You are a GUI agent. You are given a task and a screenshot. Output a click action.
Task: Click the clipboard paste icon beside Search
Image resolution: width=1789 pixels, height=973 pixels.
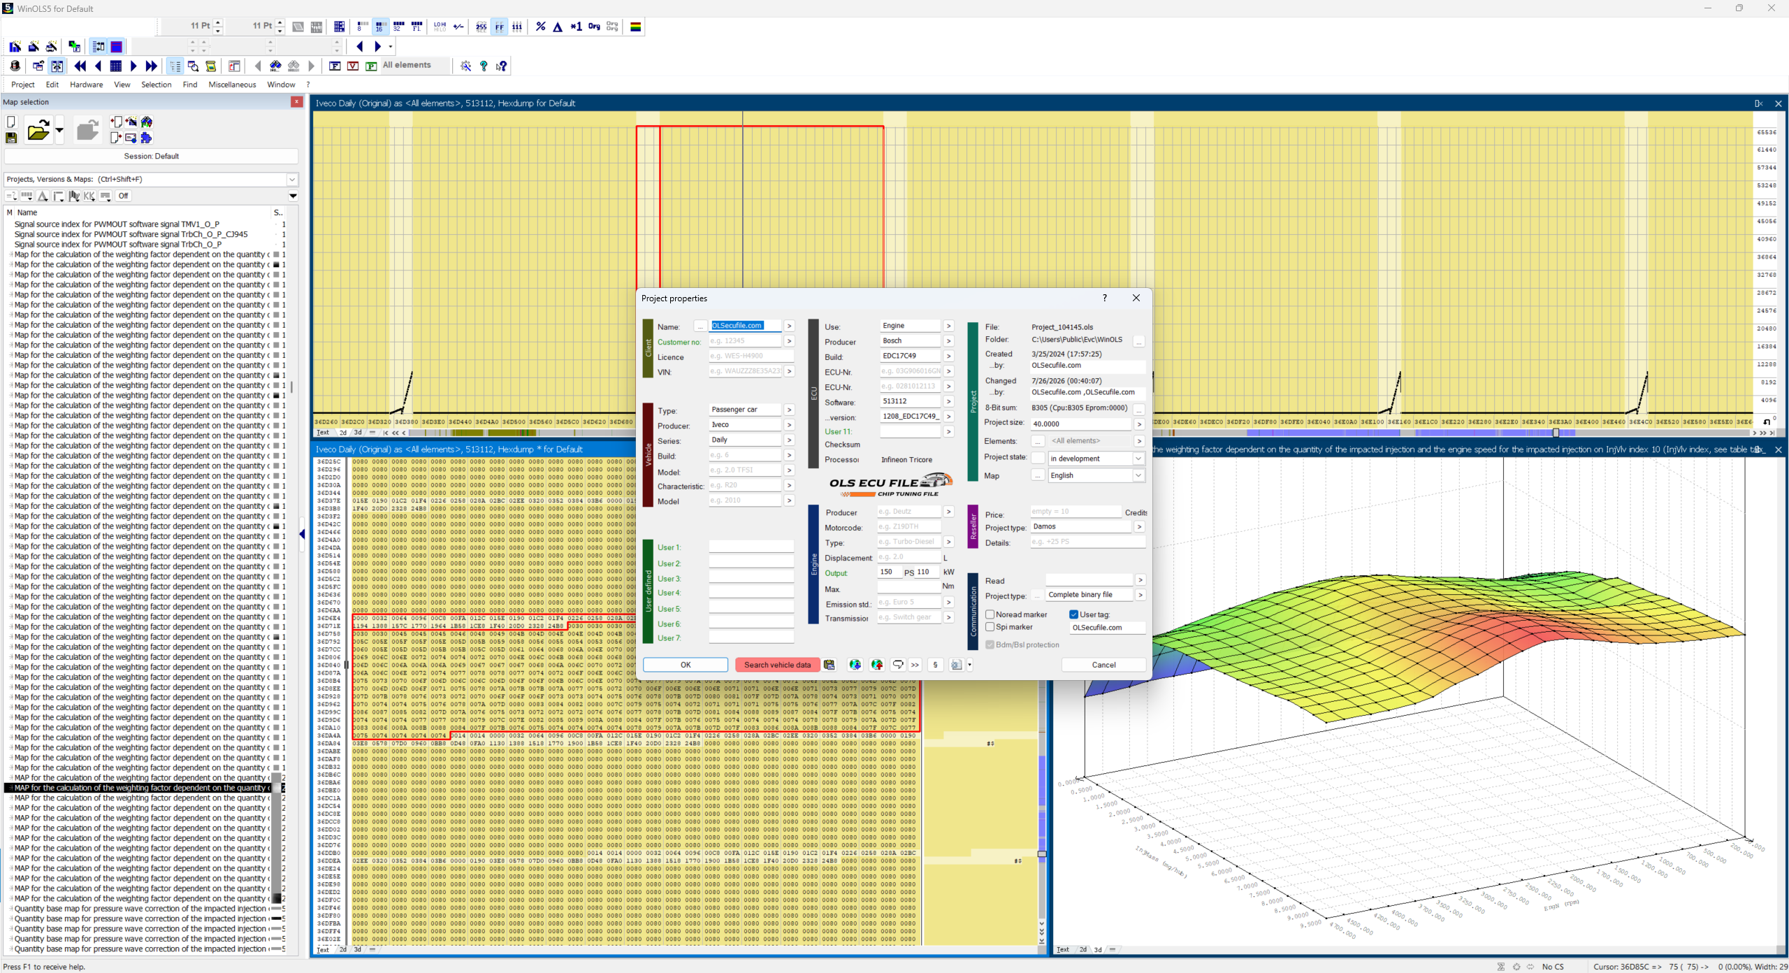tap(830, 665)
